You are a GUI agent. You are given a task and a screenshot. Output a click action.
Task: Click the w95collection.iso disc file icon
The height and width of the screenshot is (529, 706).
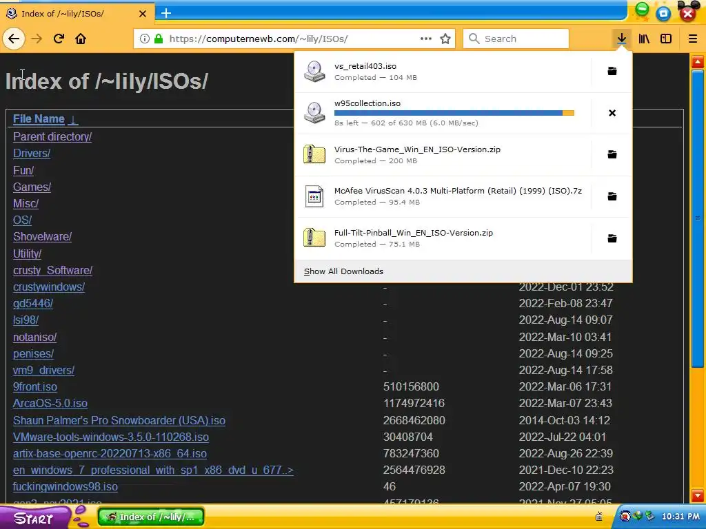[314, 112]
